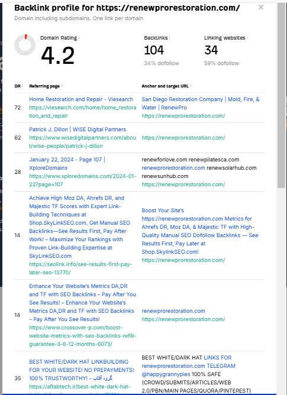The image size is (287, 395).
Task: Open San Diego Restoration Company anchor link
Action: (200, 103)
